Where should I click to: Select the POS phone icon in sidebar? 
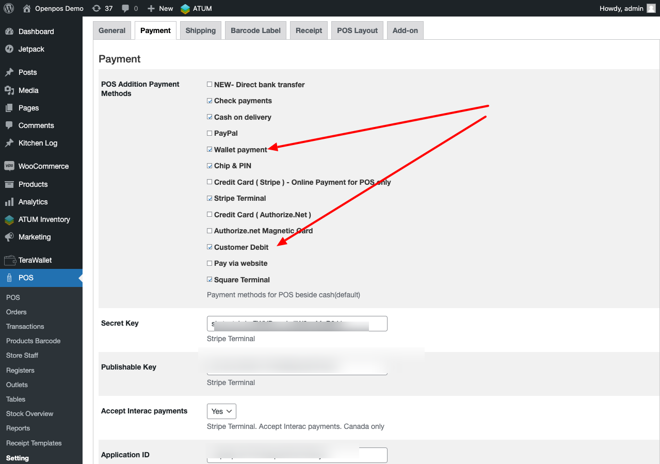(x=11, y=278)
